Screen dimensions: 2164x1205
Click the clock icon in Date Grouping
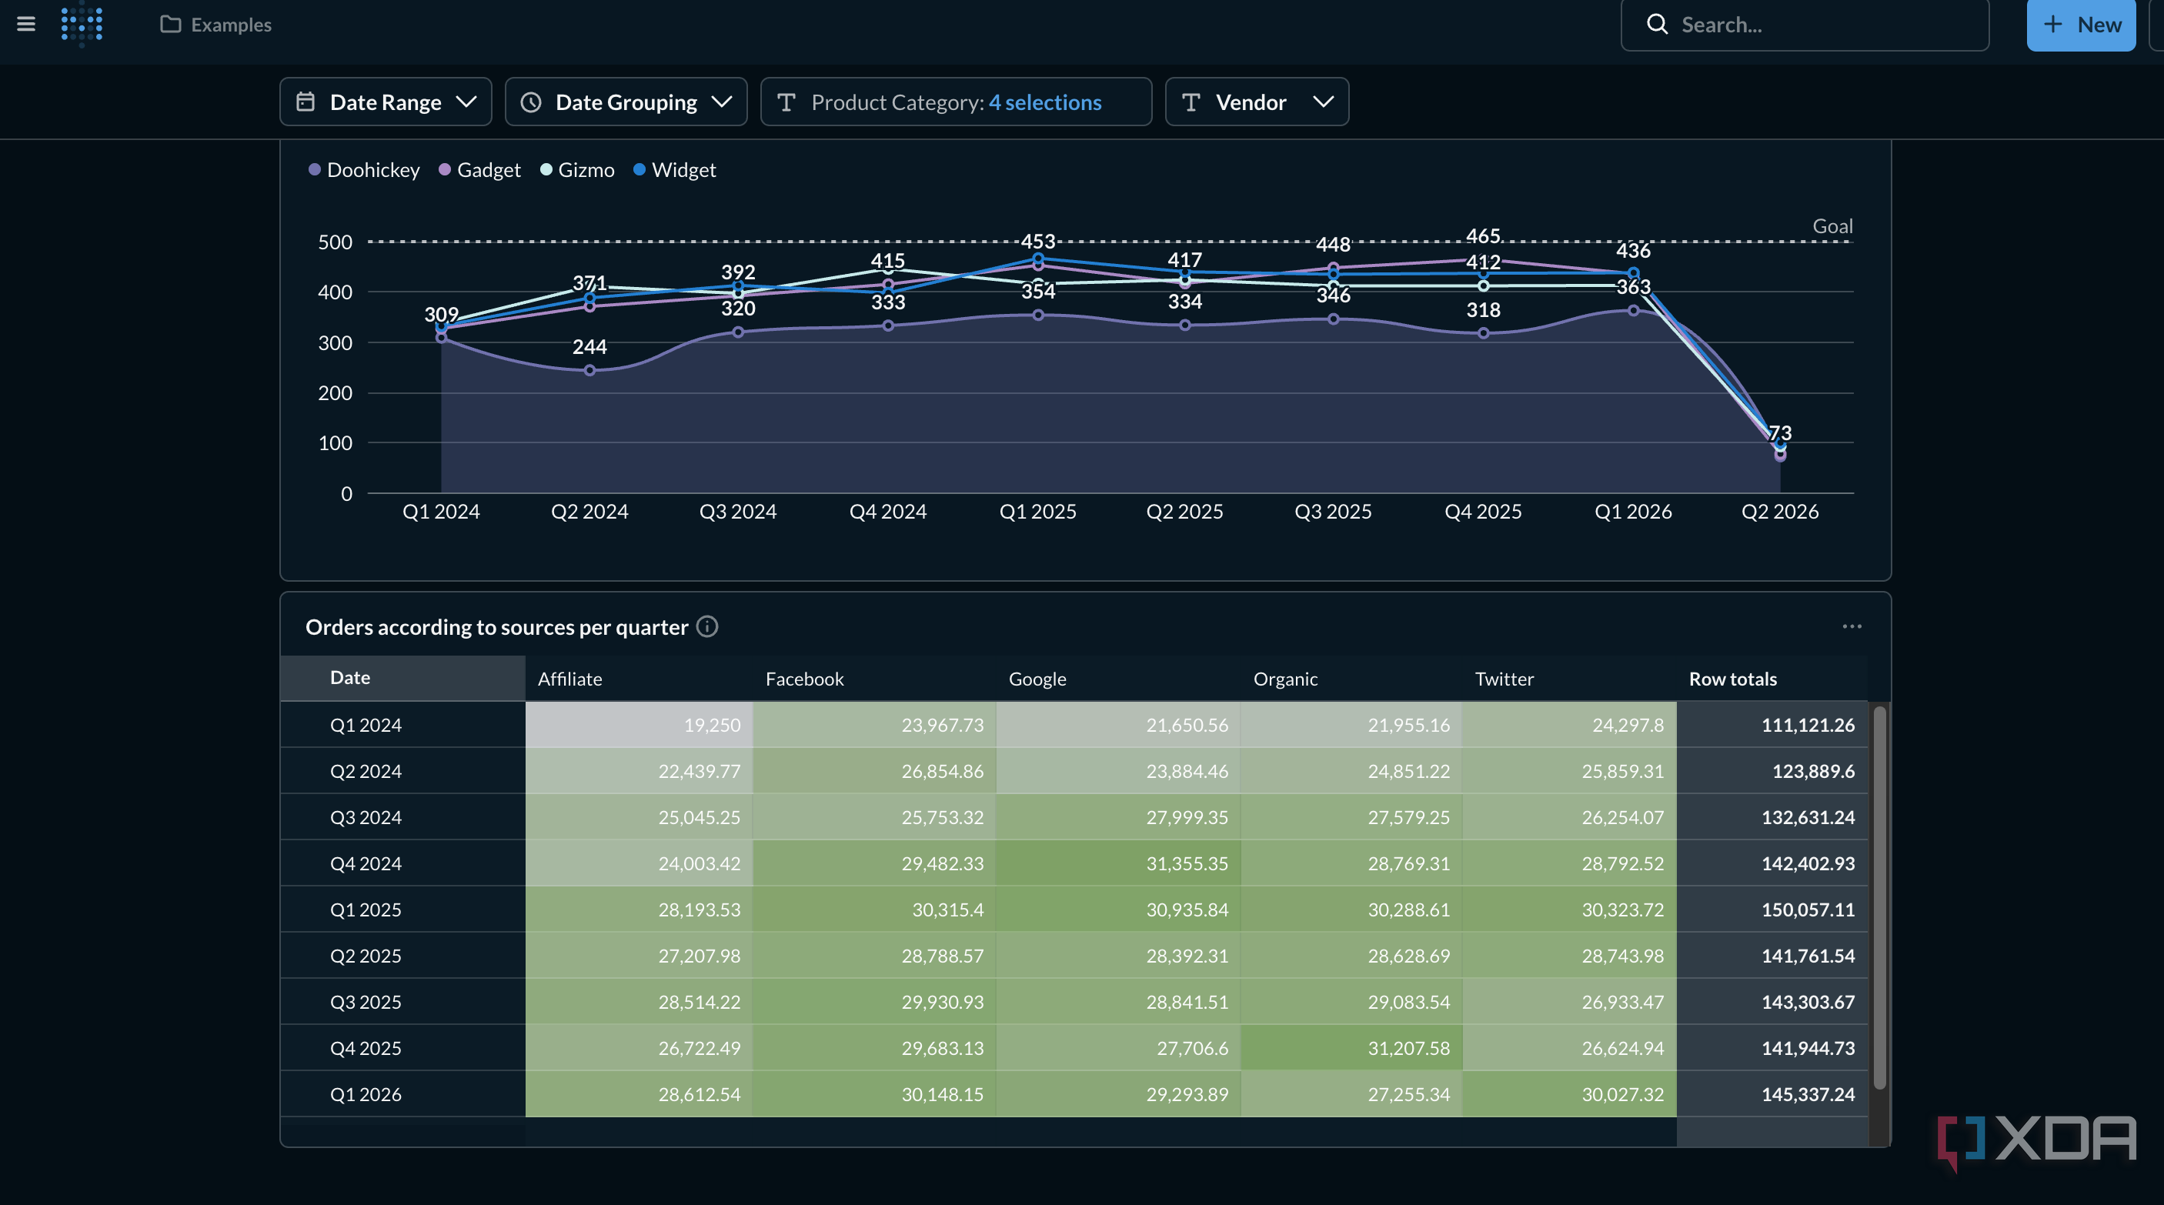(x=531, y=102)
